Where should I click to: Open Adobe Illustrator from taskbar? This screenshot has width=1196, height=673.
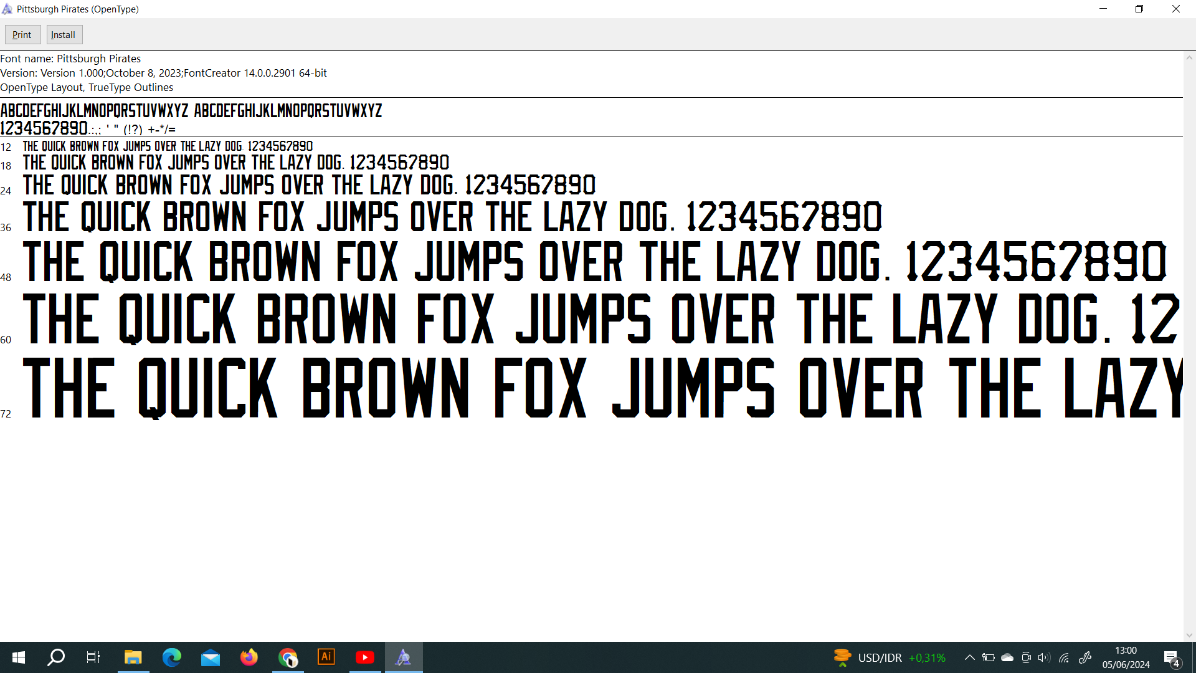(x=326, y=657)
